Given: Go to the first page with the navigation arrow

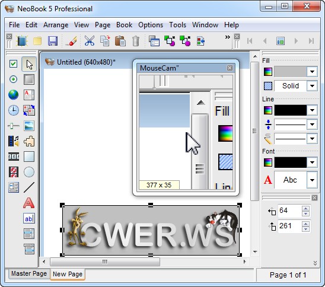Looking at the screenshot, I should tap(250, 41).
